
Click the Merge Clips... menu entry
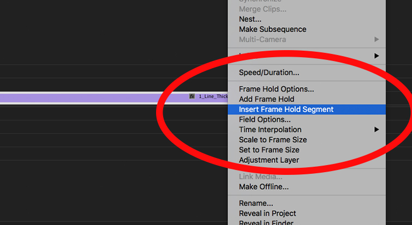click(262, 9)
